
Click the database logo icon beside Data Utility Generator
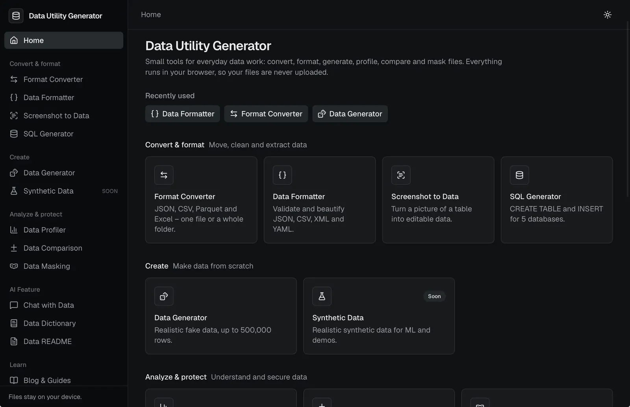(16, 16)
